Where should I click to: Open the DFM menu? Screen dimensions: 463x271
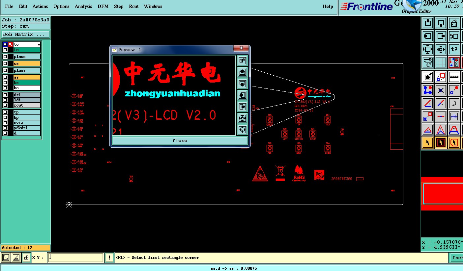coord(103,6)
